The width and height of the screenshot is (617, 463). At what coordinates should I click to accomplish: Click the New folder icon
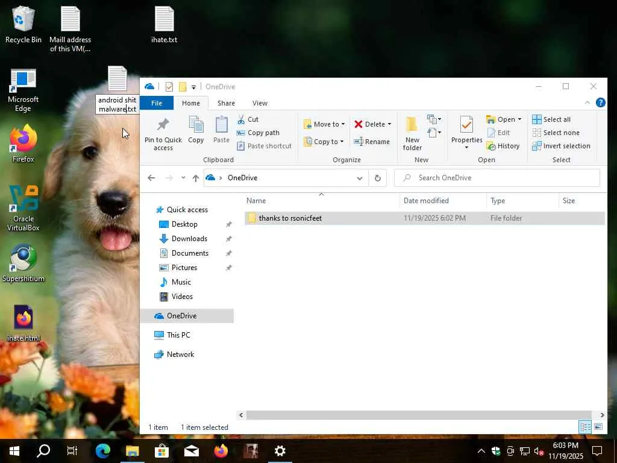coord(412,125)
